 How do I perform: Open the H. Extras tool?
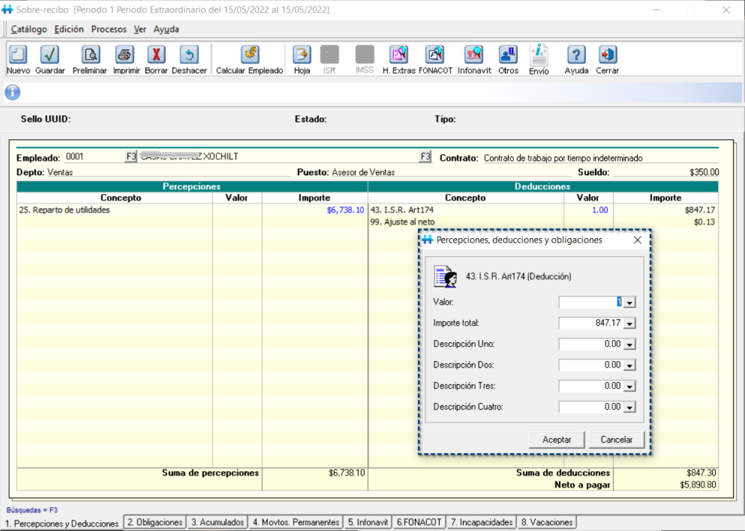tap(398, 58)
